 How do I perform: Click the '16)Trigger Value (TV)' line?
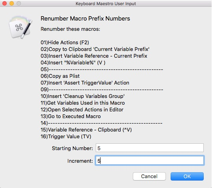[66, 137]
